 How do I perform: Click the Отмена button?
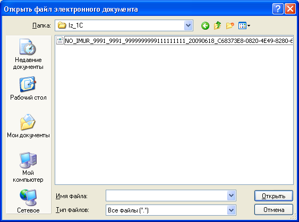pos(274,210)
